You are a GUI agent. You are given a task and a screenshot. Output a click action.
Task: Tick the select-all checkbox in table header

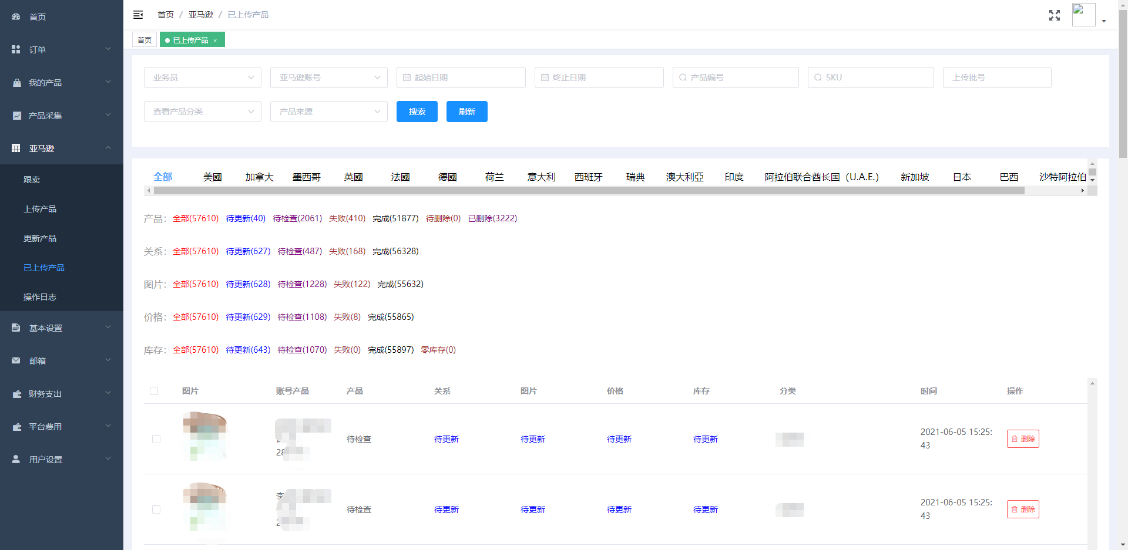(154, 391)
